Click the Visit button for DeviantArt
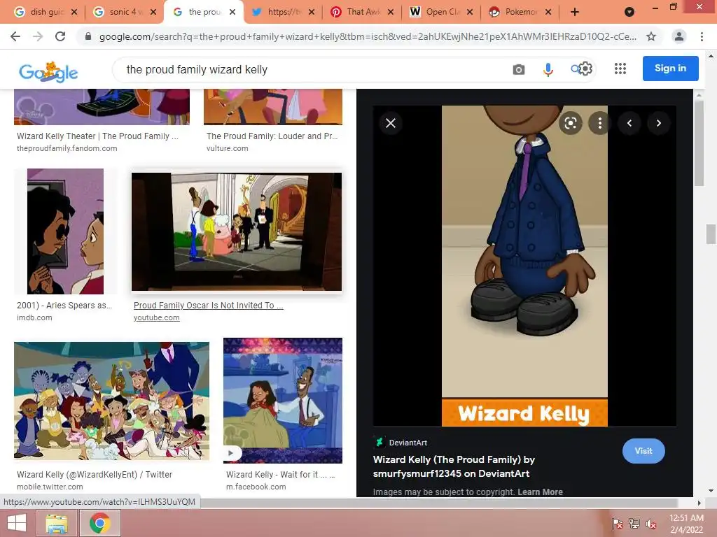This screenshot has height=537, width=717. tap(643, 451)
